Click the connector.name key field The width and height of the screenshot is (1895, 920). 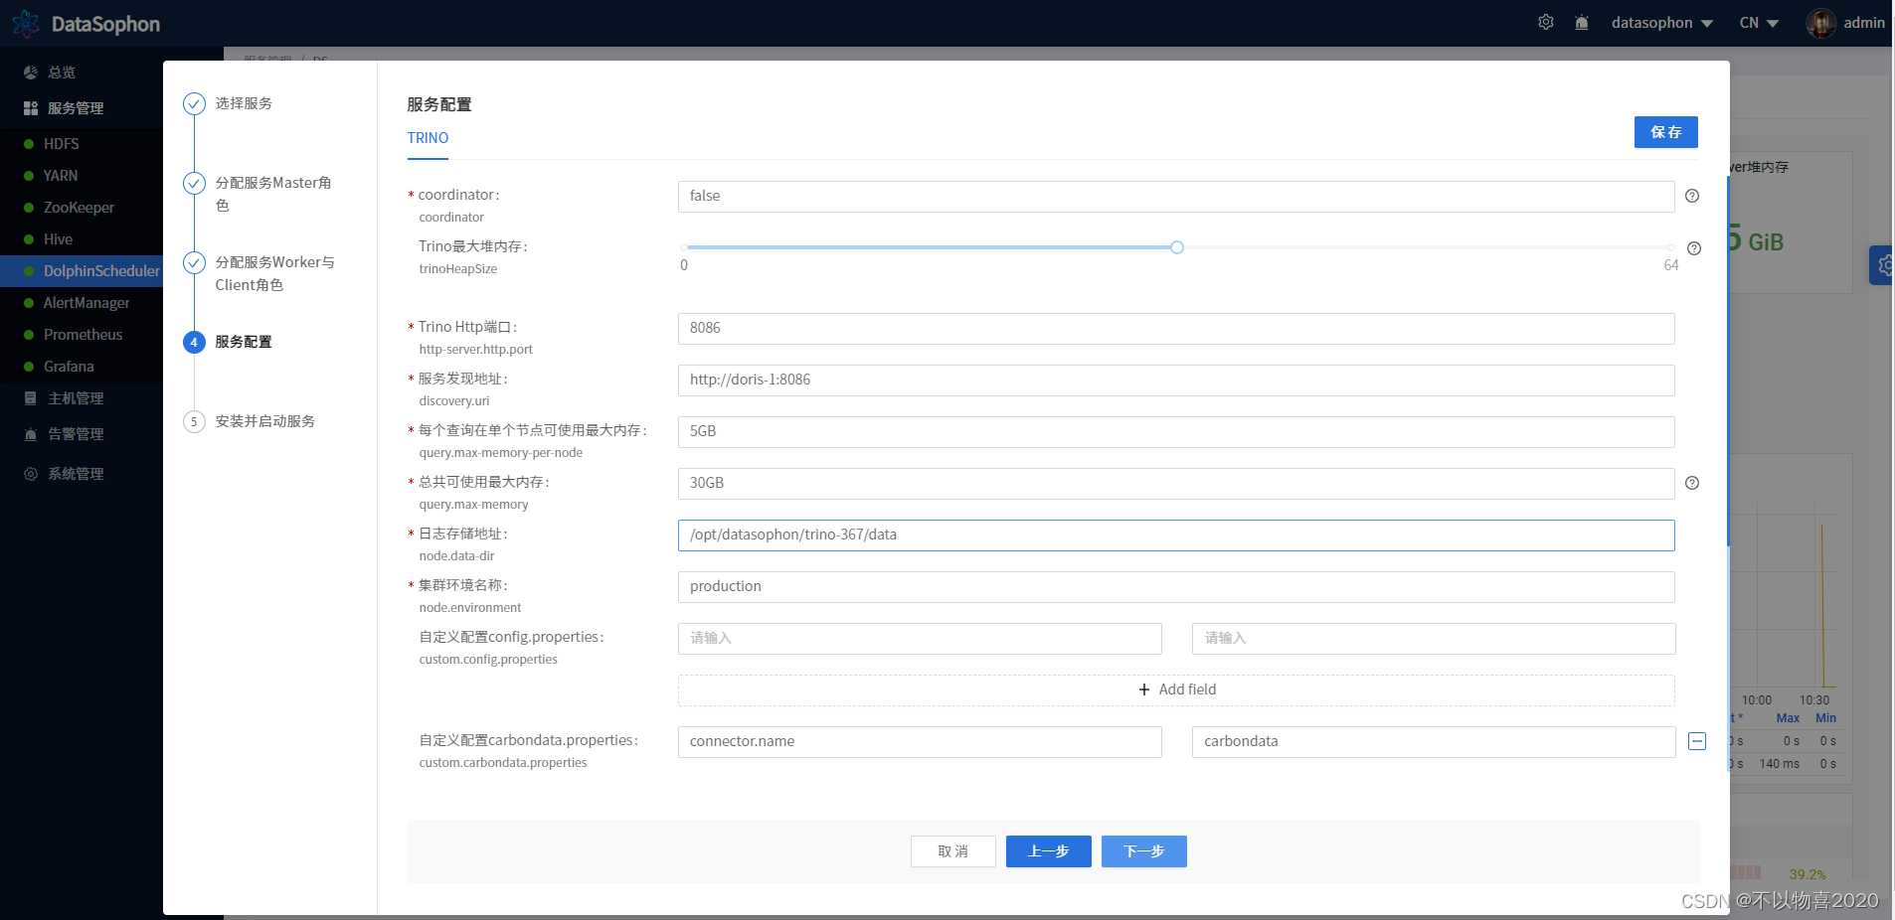coord(920,742)
